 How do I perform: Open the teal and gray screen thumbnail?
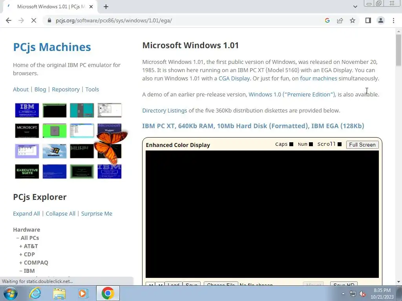(x=82, y=110)
